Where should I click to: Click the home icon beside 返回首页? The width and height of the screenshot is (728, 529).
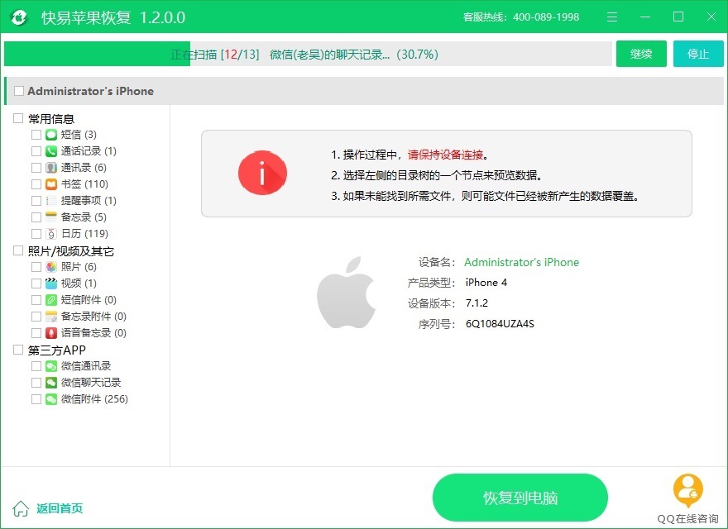[x=21, y=508]
